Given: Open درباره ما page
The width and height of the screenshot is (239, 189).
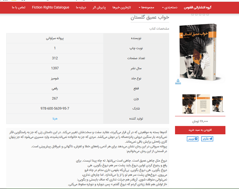Looking at the screenshot, I should tap(81, 8).
